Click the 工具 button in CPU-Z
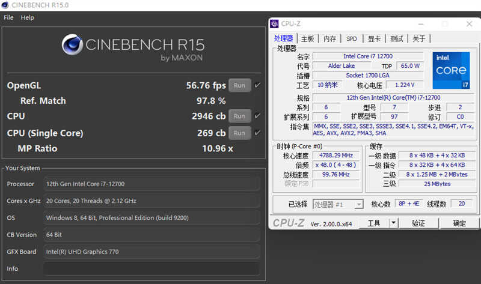The width and height of the screenshot is (481, 284). [x=373, y=223]
